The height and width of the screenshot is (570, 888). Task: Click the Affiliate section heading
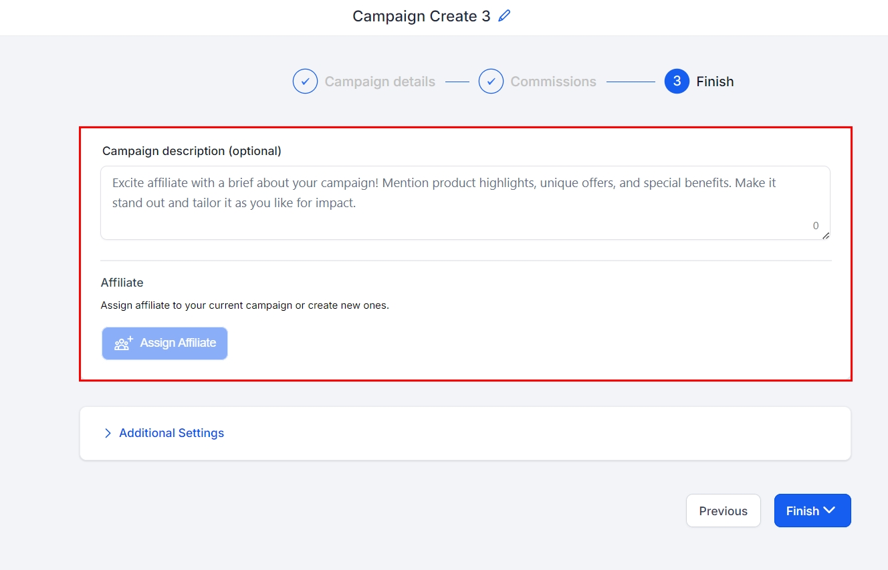tap(122, 283)
